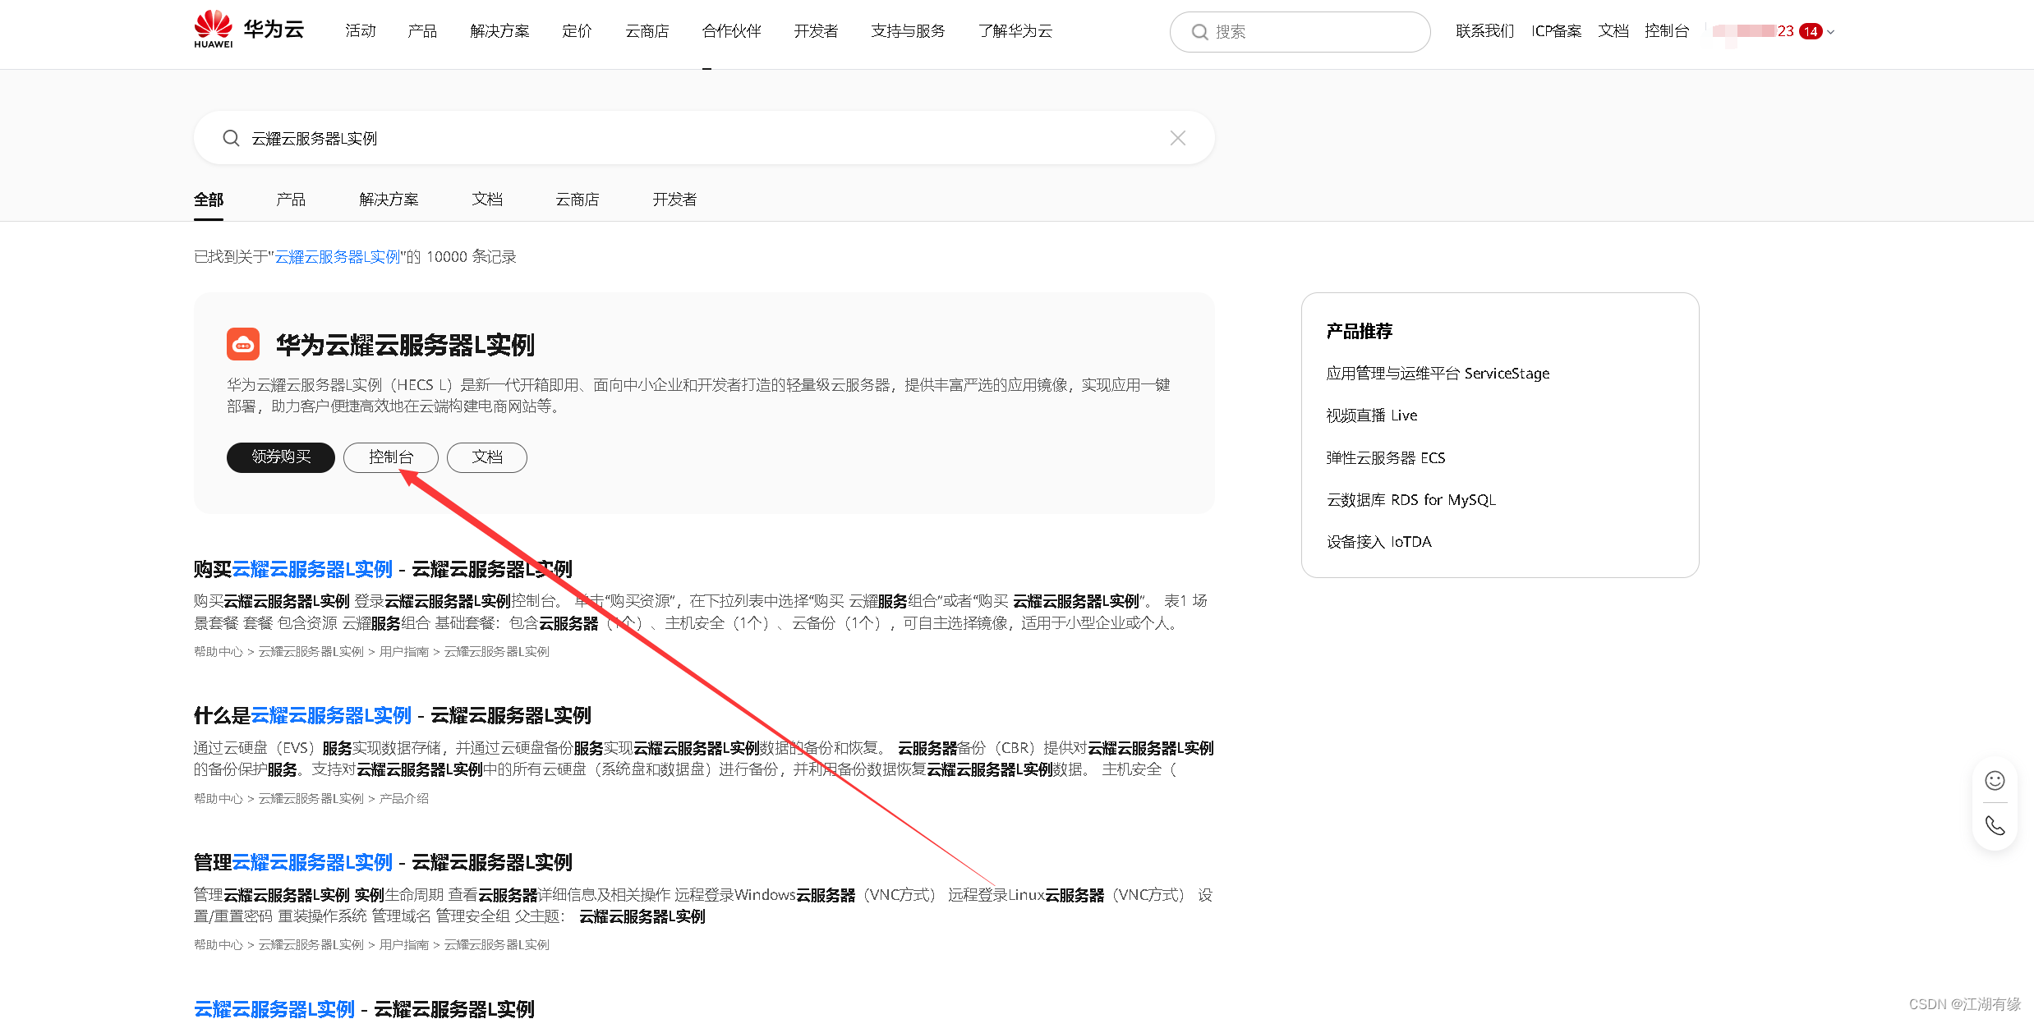Click the red notification badge showing 14
The height and width of the screenshot is (1019, 2034).
[1811, 30]
